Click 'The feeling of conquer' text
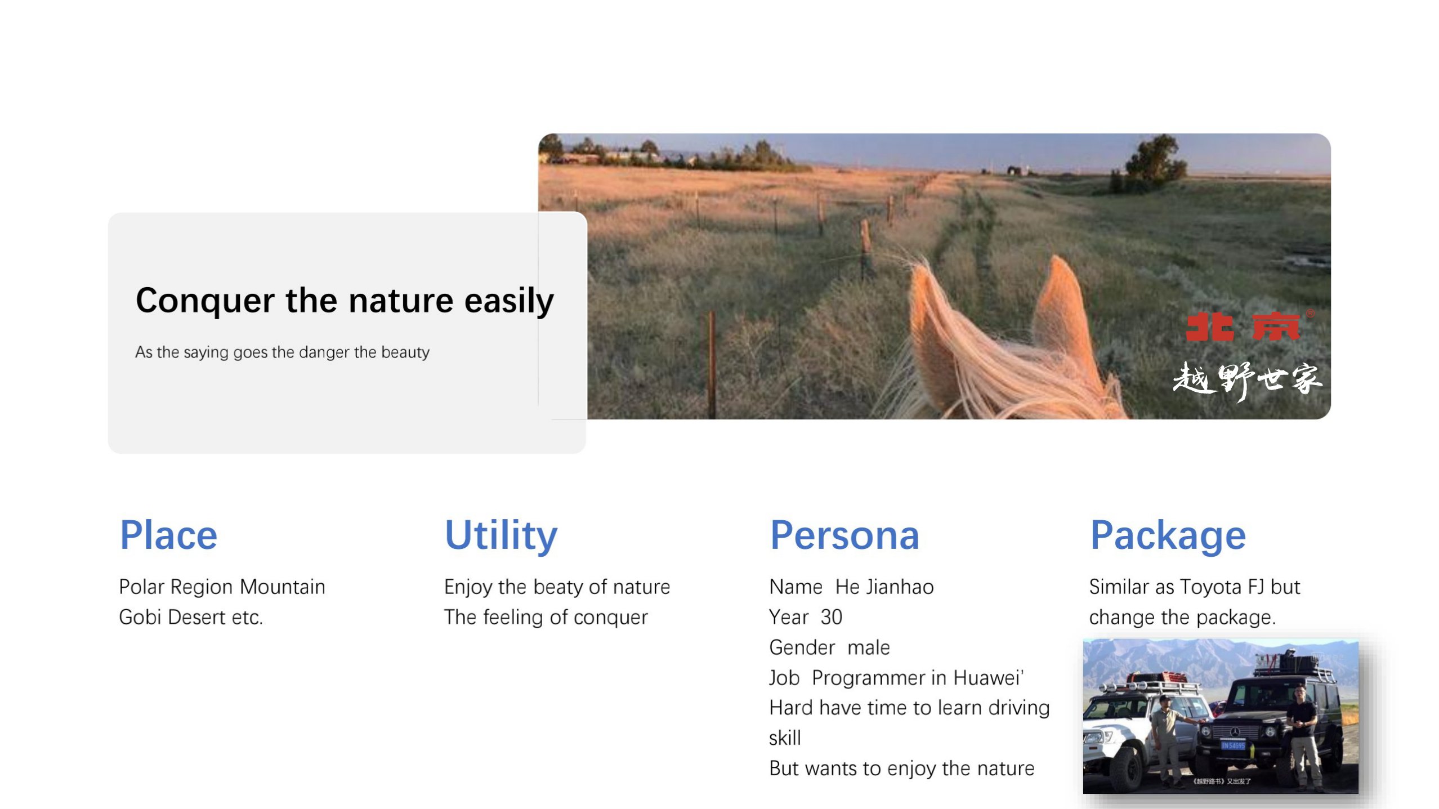Image resolution: width=1439 pixels, height=809 pixels. (x=546, y=618)
